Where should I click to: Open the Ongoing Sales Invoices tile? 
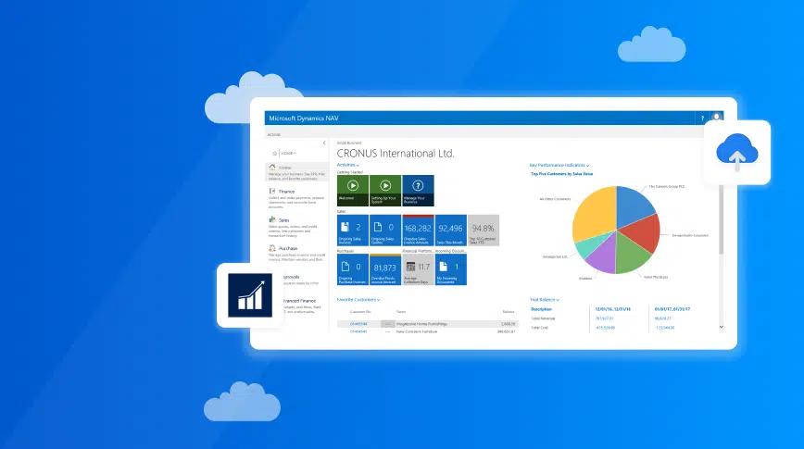click(352, 231)
